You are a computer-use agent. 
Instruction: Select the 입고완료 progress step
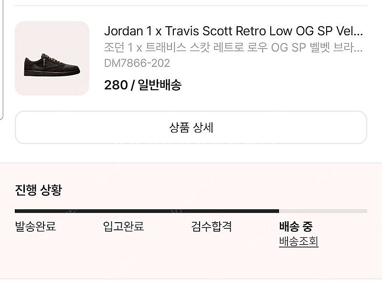pyautogui.click(x=124, y=226)
